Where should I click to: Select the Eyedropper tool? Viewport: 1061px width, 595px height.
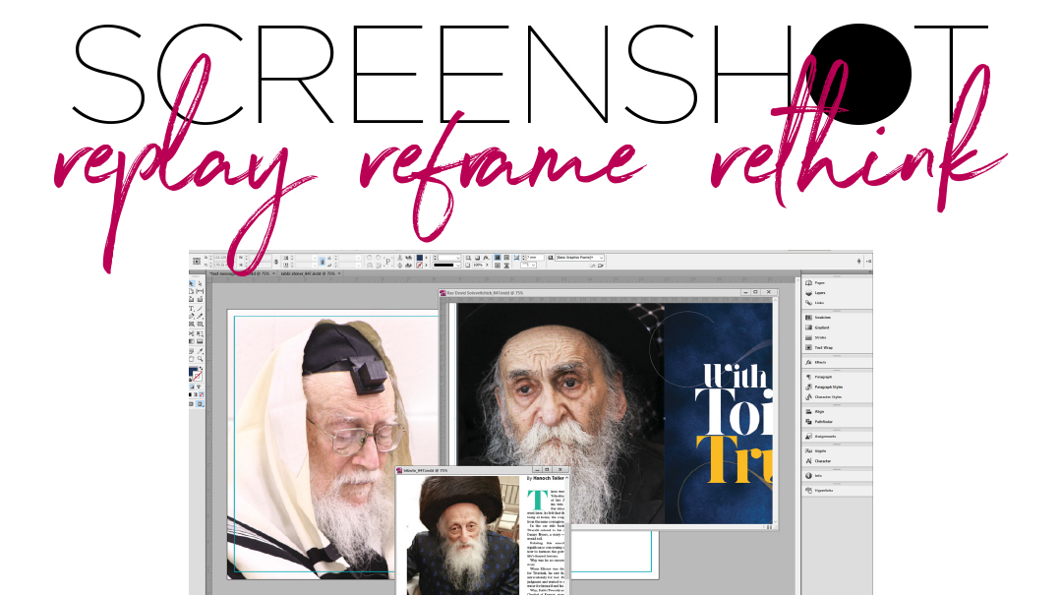point(200,351)
